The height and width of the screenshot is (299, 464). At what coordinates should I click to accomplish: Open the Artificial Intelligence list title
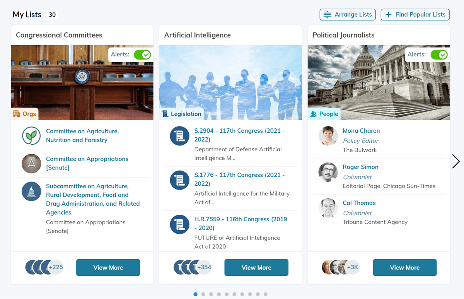[x=197, y=35]
